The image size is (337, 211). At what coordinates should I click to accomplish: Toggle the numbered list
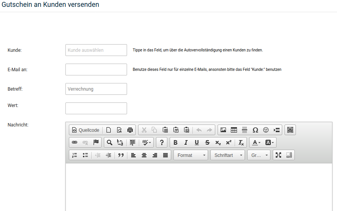(75, 155)
